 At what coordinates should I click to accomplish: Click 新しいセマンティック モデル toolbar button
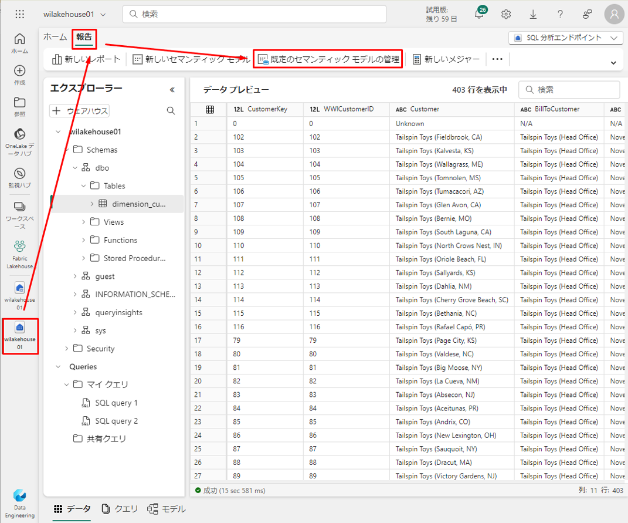(x=191, y=59)
